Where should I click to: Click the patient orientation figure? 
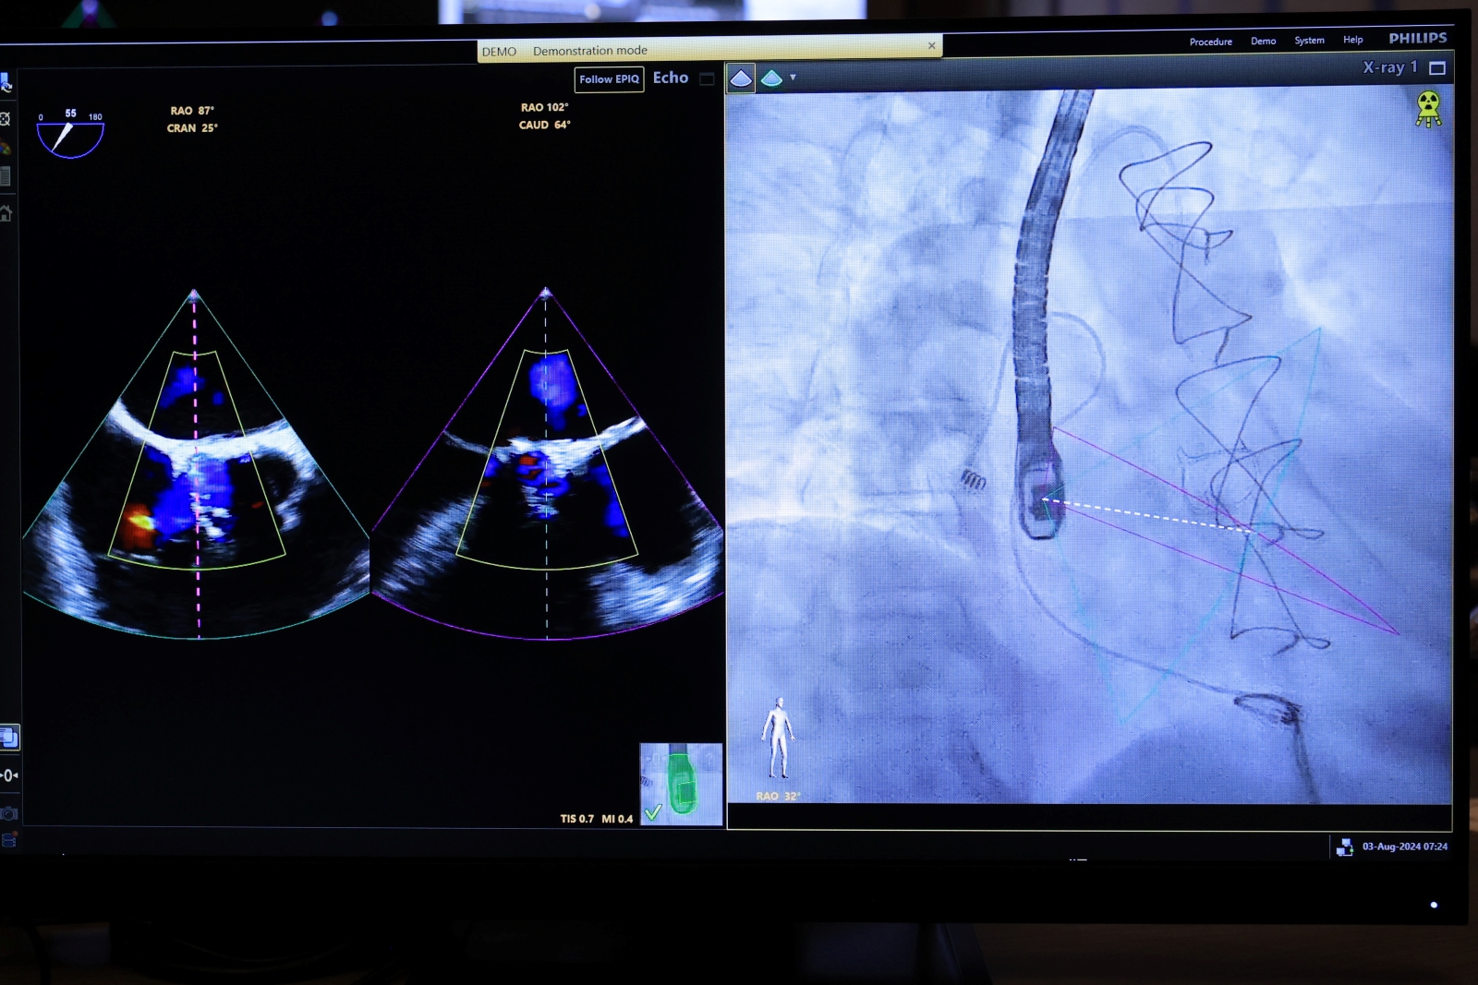[778, 738]
